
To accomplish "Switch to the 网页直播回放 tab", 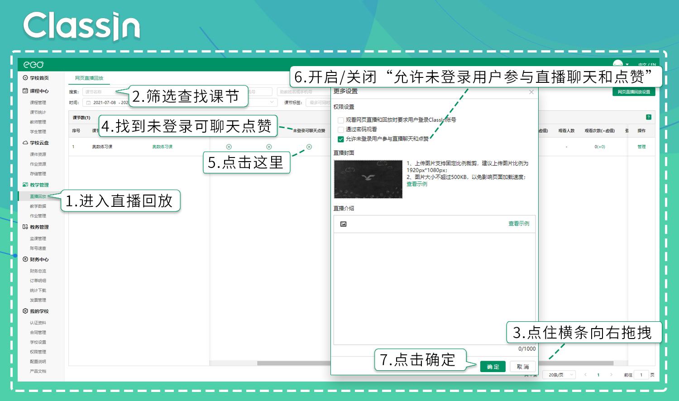I will pyautogui.click(x=89, y=78).
